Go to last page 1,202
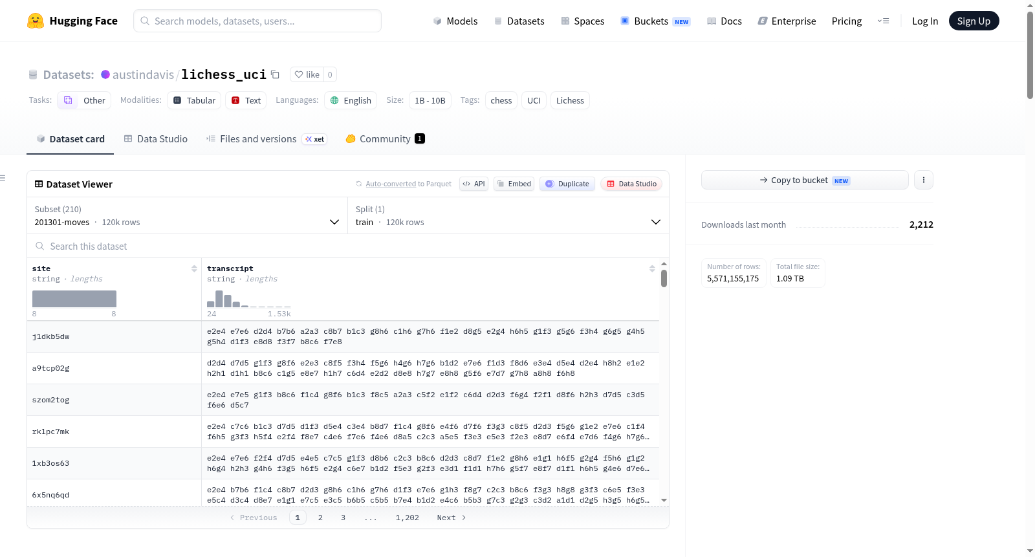The height and width of the screenshot is (557, 1035). (x=408, y=518)
